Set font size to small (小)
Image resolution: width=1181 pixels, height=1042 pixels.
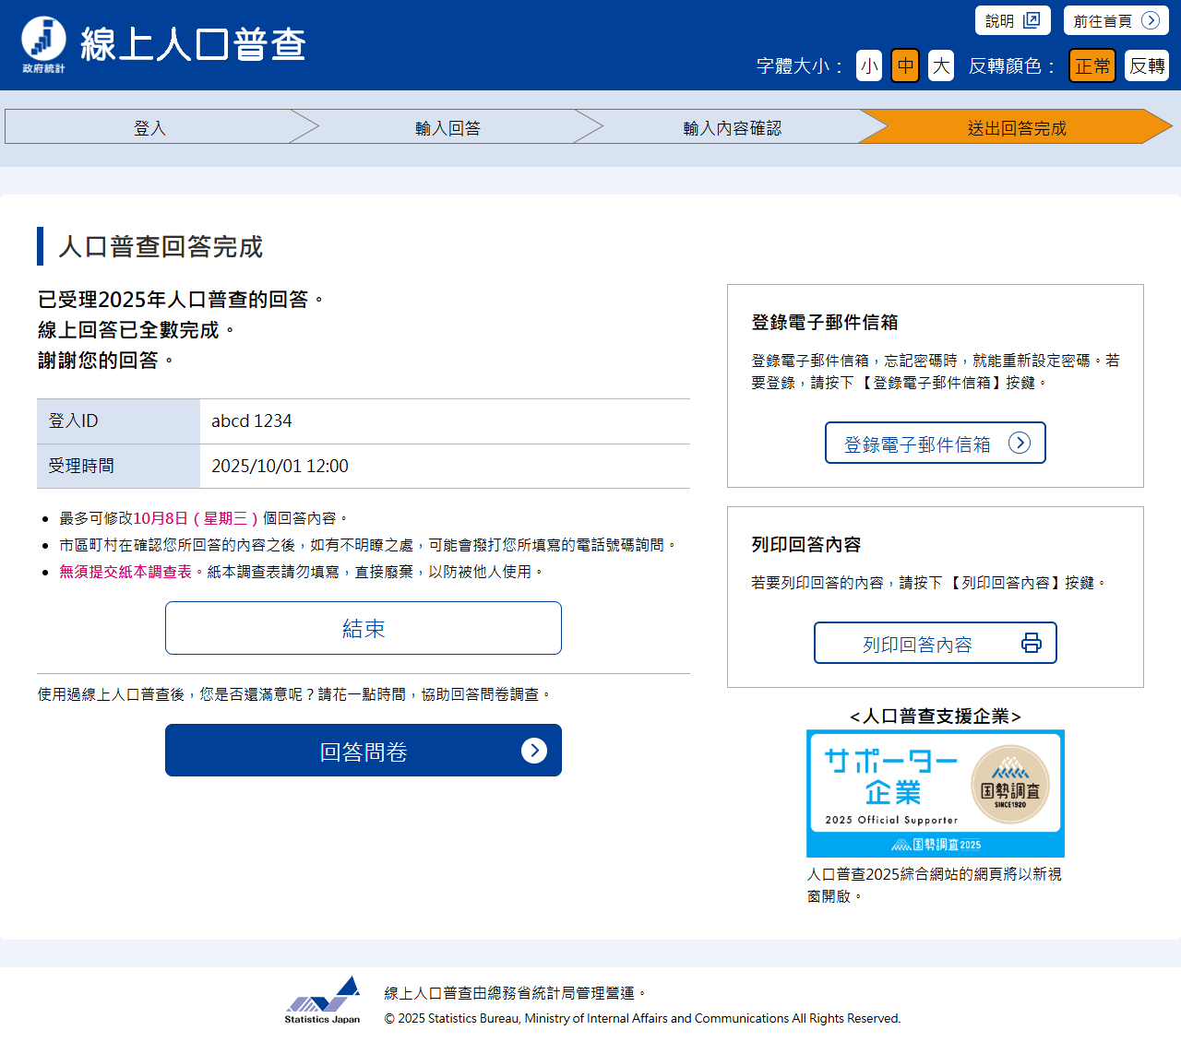868,65
